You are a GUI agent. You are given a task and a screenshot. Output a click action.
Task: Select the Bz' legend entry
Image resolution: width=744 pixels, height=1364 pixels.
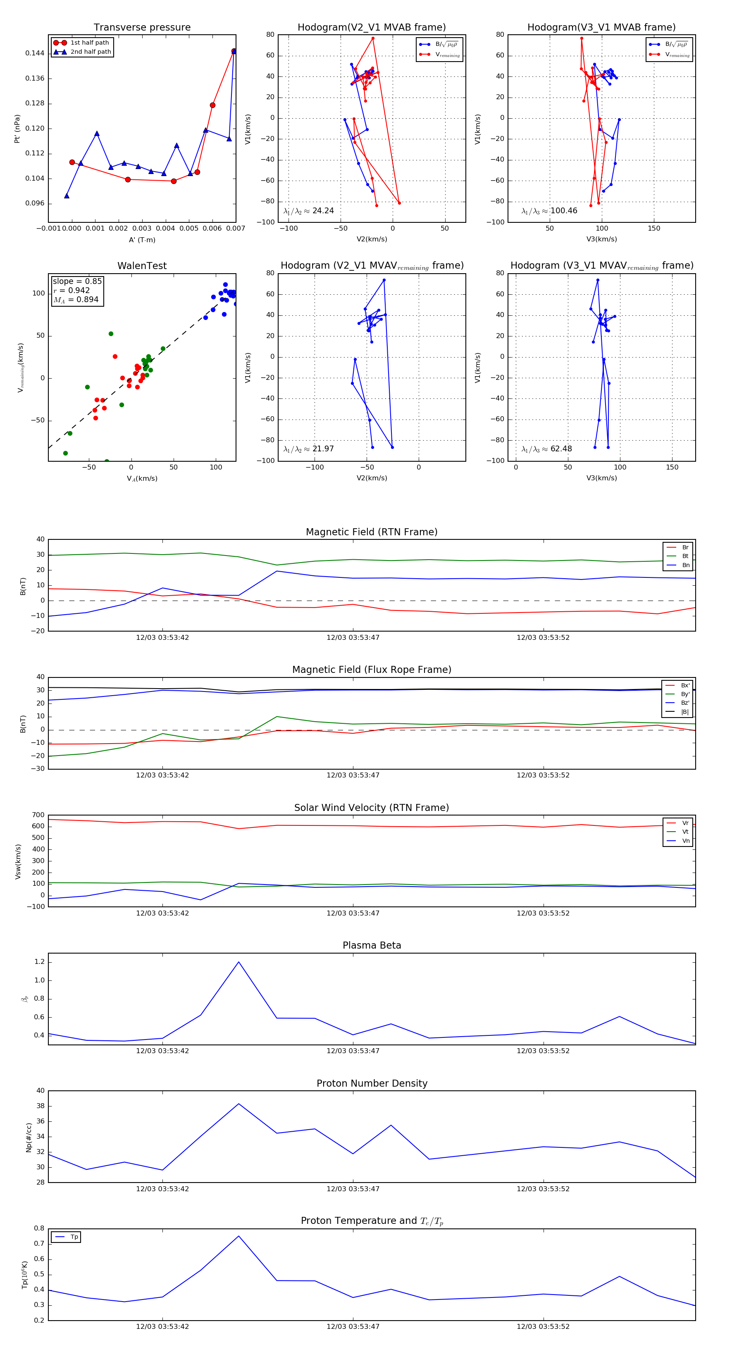(677, 703)
